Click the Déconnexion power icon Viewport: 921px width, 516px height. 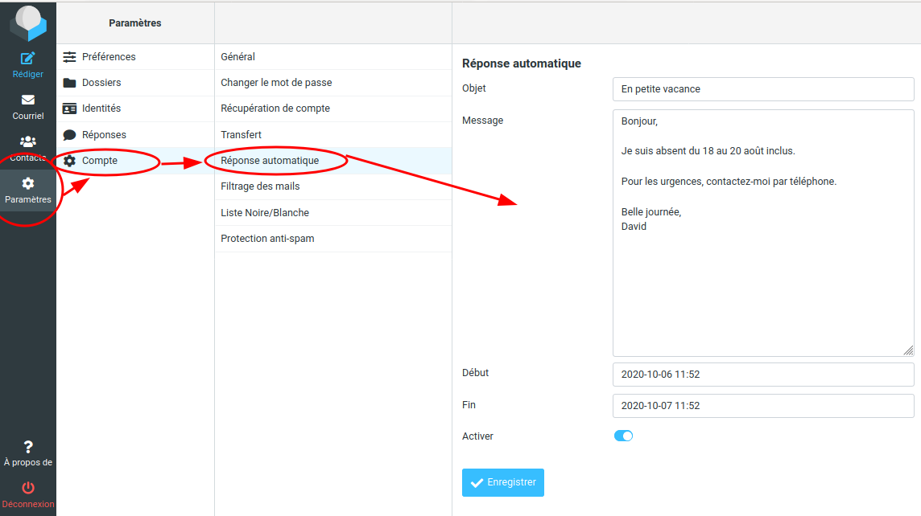(28, 489)
